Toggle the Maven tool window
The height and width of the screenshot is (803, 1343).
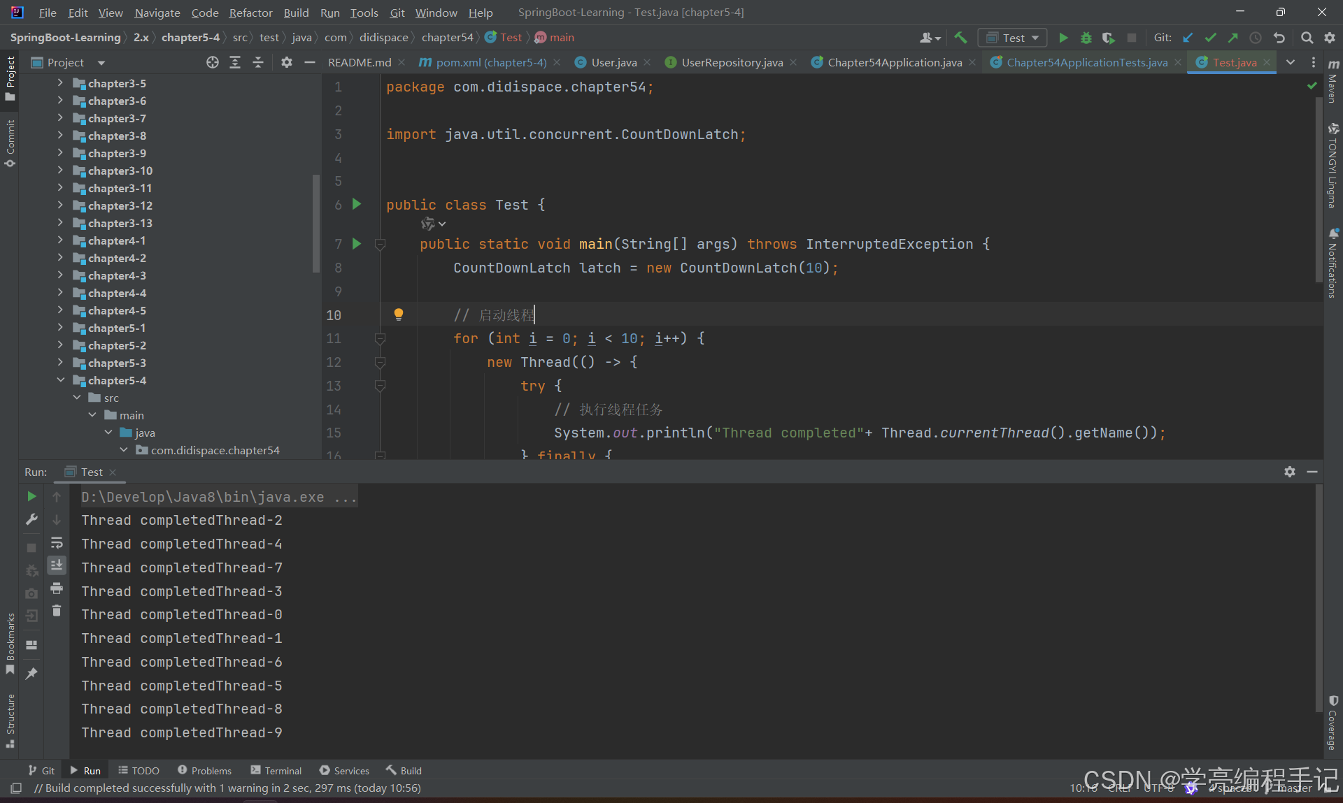(1333, 82)
